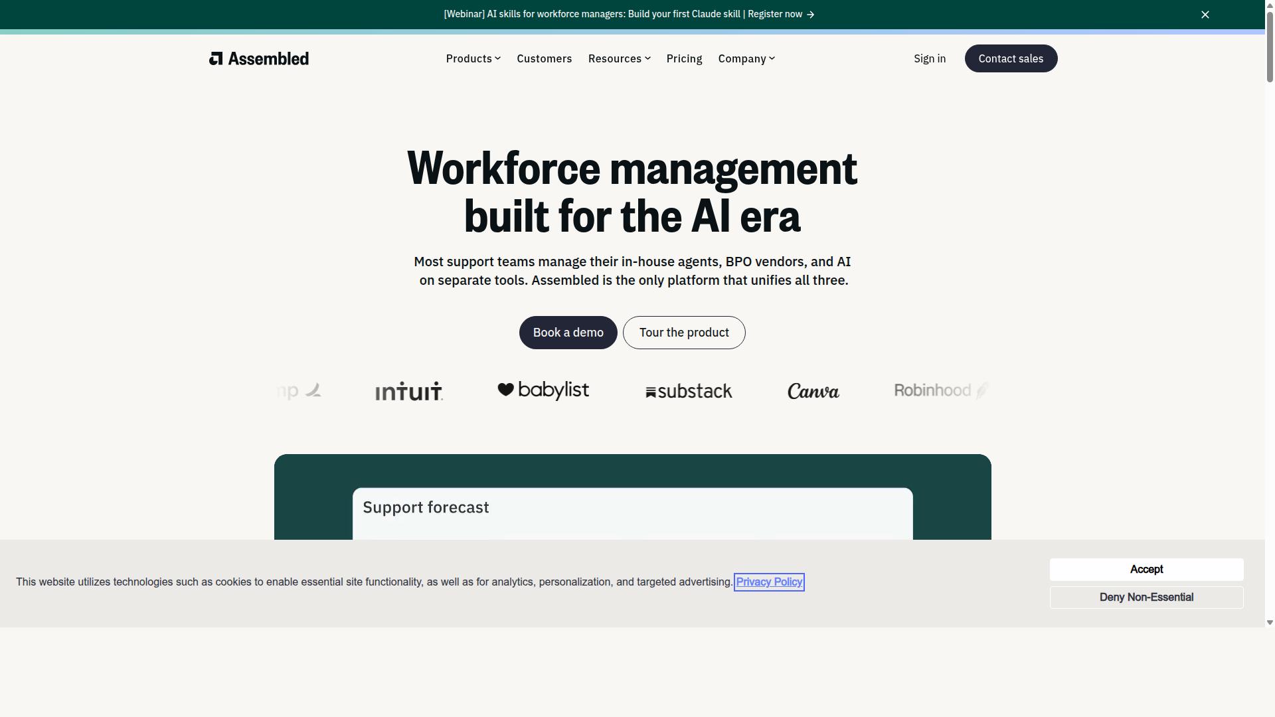Click the Assembled logo in header
The height and width of the screenshot is (717, 1275).
coord(259,58)
